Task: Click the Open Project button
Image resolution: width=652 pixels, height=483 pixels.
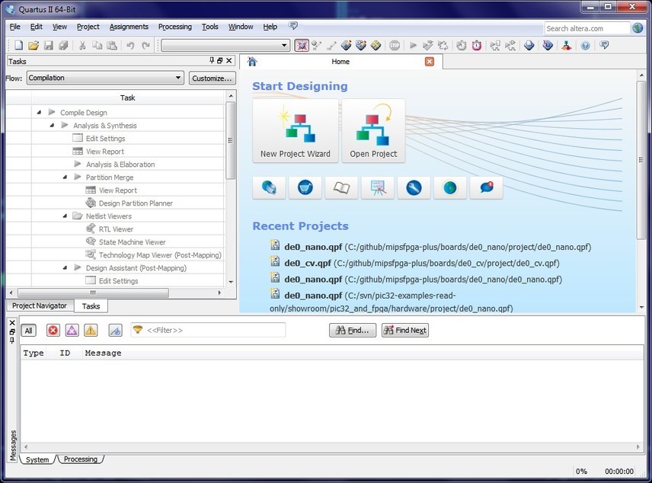Action: [373, 130]
